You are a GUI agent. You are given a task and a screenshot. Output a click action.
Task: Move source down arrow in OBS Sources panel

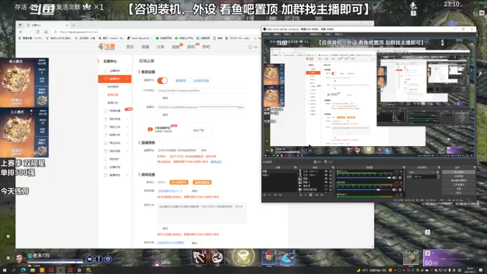click(322, 195)
